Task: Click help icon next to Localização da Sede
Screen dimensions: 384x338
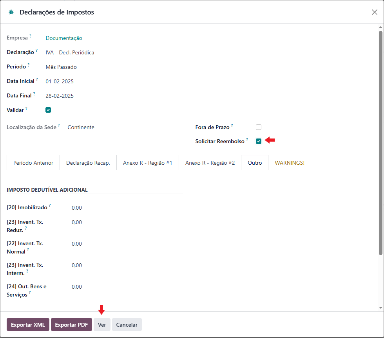Action: [x=59, y=125]
